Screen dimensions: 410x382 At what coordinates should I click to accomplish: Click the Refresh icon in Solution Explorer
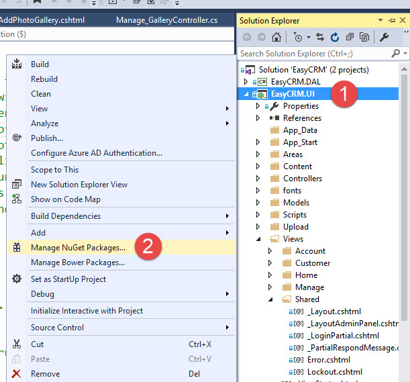[335, 37]
